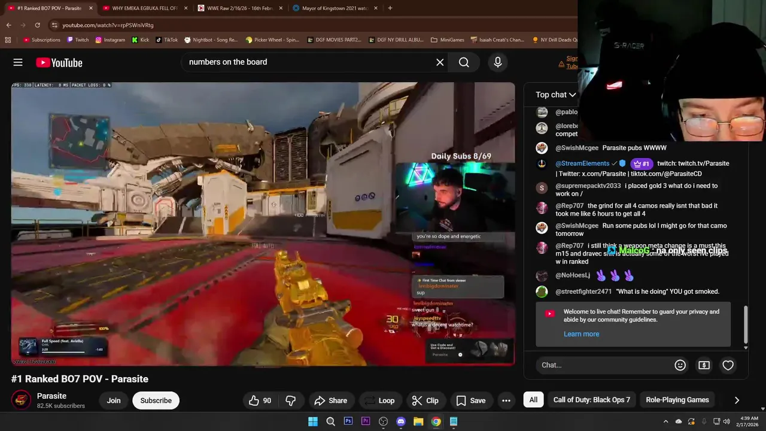Go to YouTube home via logo
Image resolution: width=766 pixels, height=431 pixels.
coord(59,62)
